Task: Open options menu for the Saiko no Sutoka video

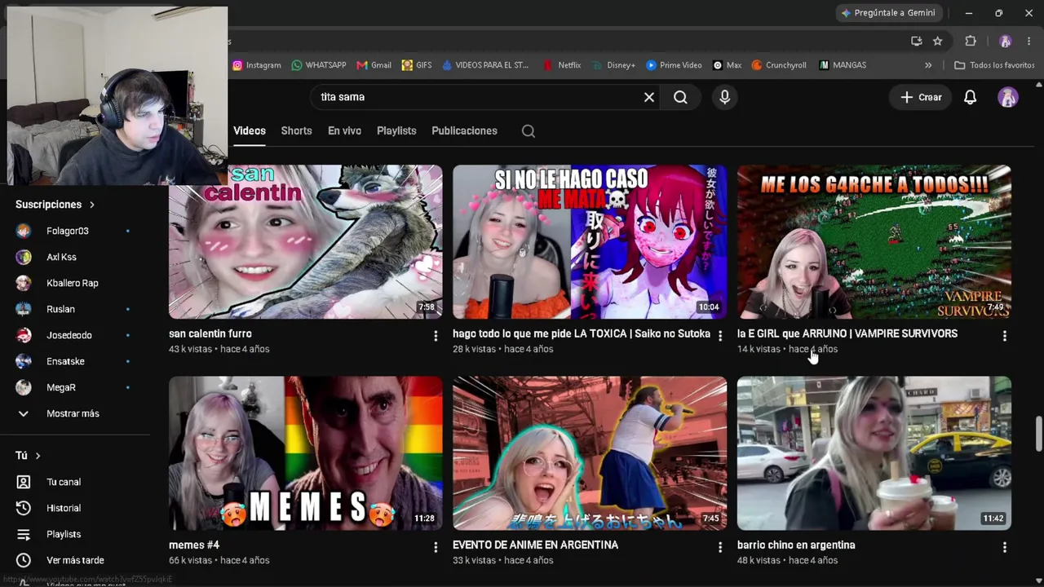Action: [720, 335]
